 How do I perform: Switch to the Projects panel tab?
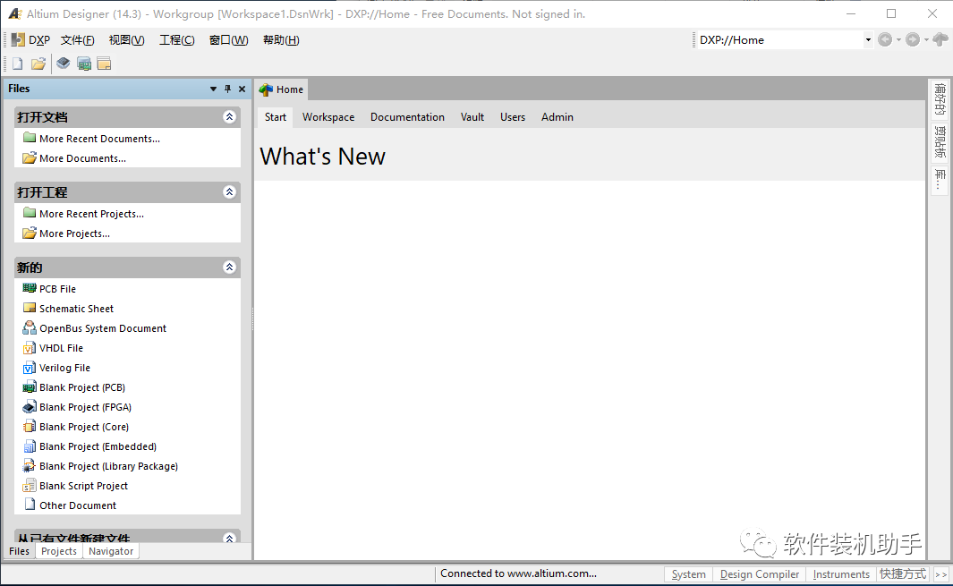tap(59, 551)
